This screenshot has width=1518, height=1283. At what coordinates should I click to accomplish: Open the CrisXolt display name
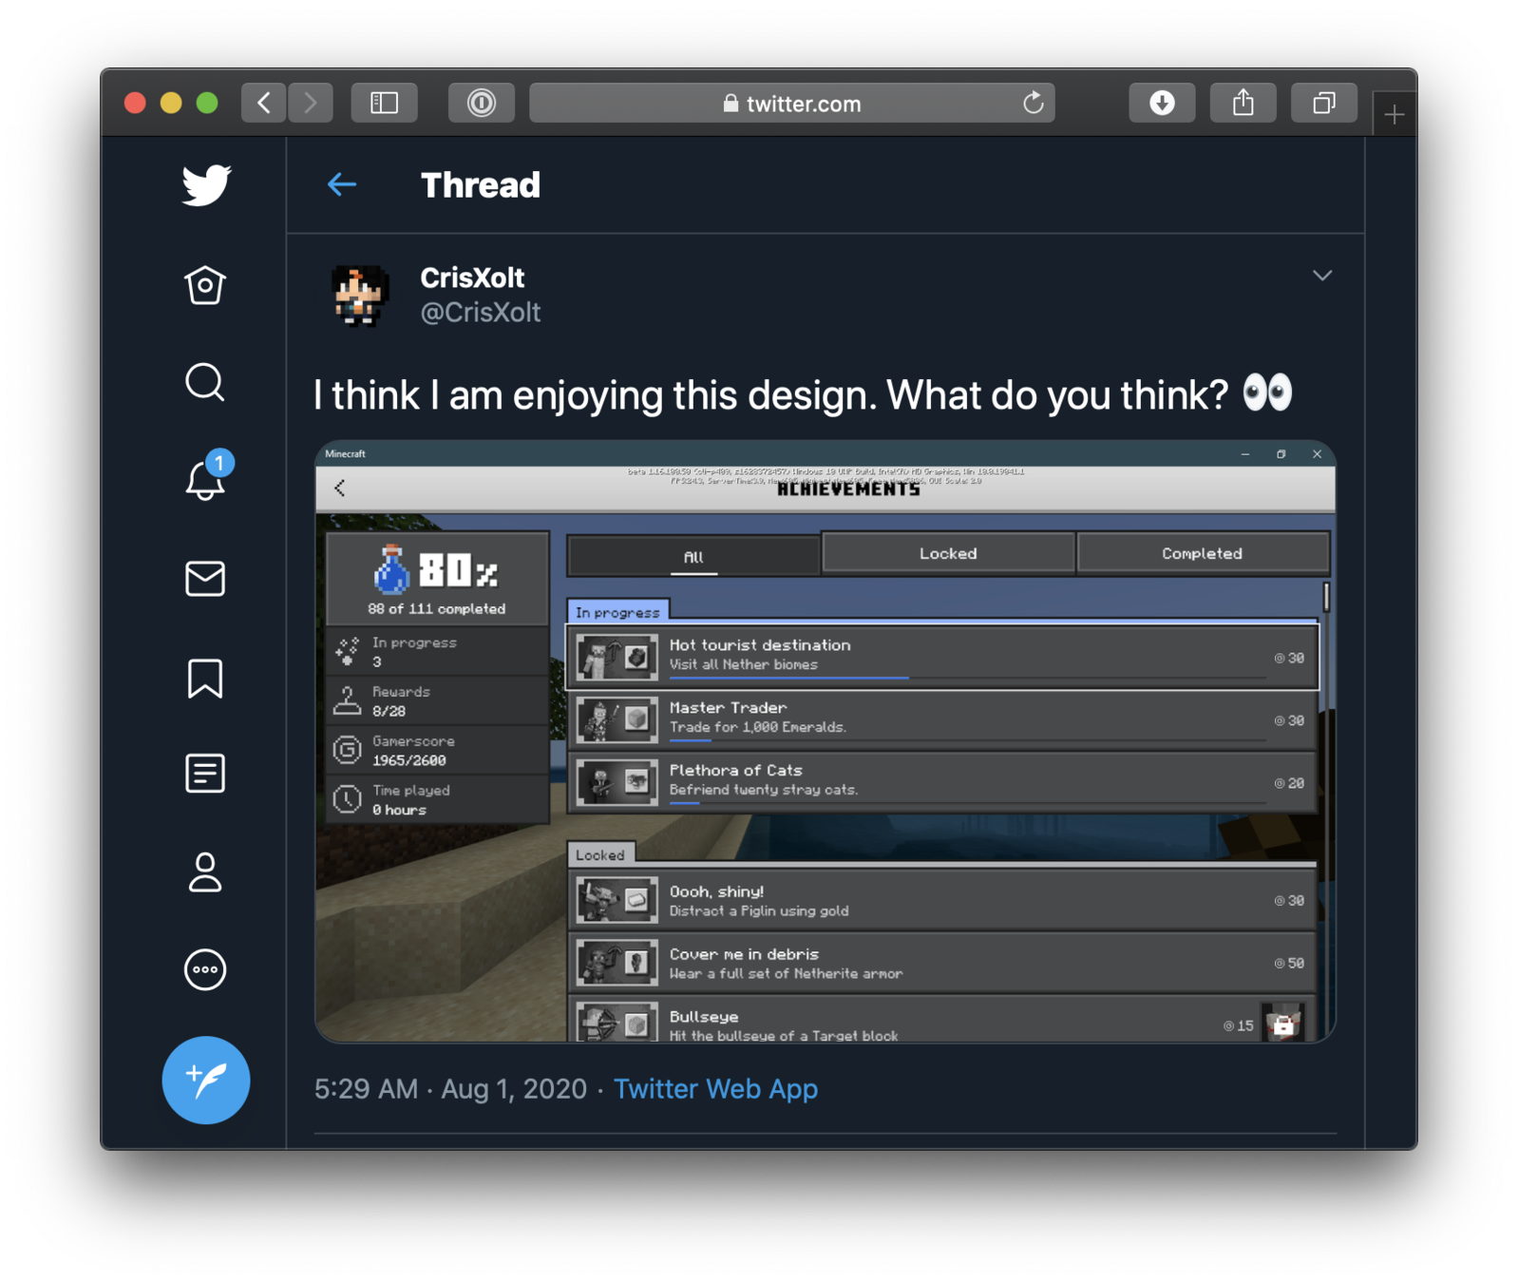click(472, 278)
